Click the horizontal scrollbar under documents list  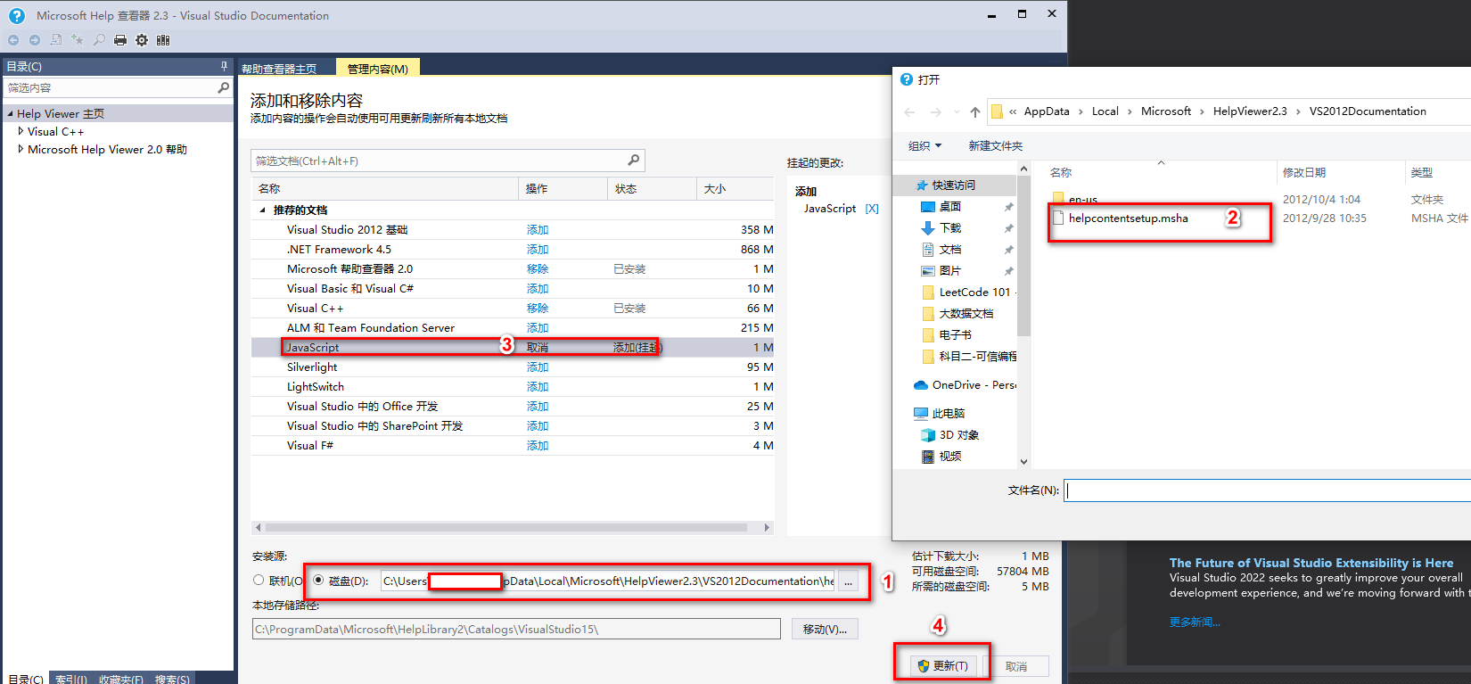click(505, 527)
